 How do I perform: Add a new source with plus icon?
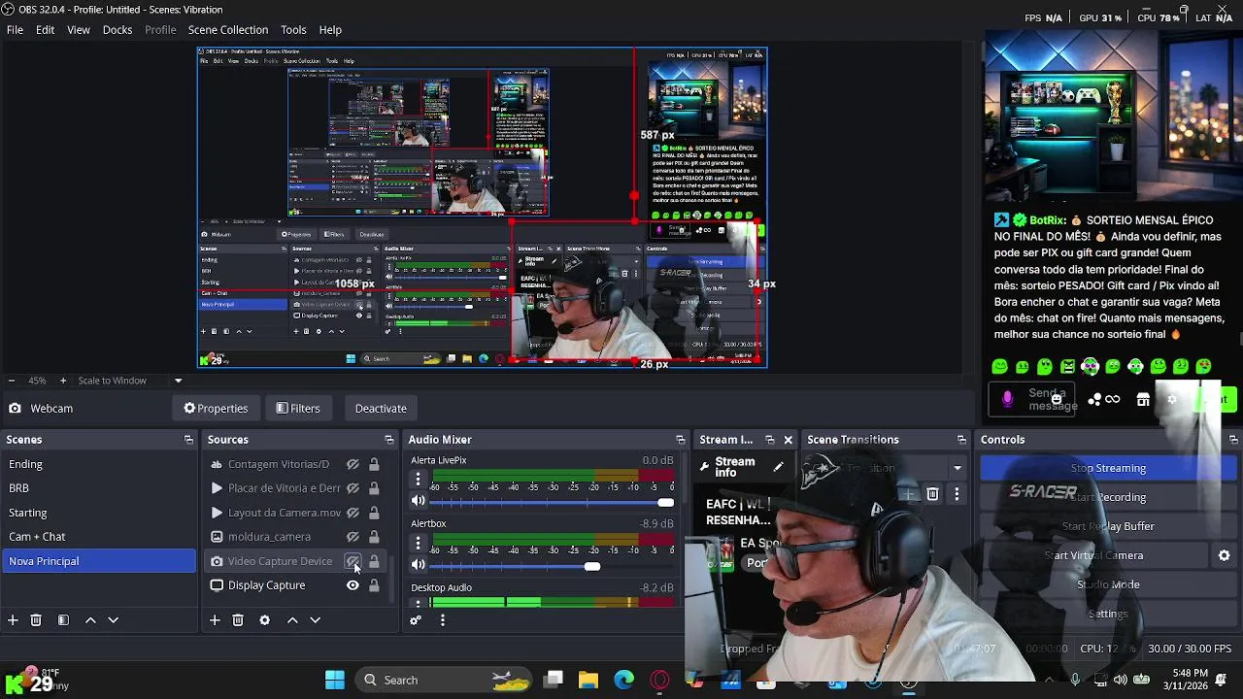pyautogui.click(x=215, y=619)
